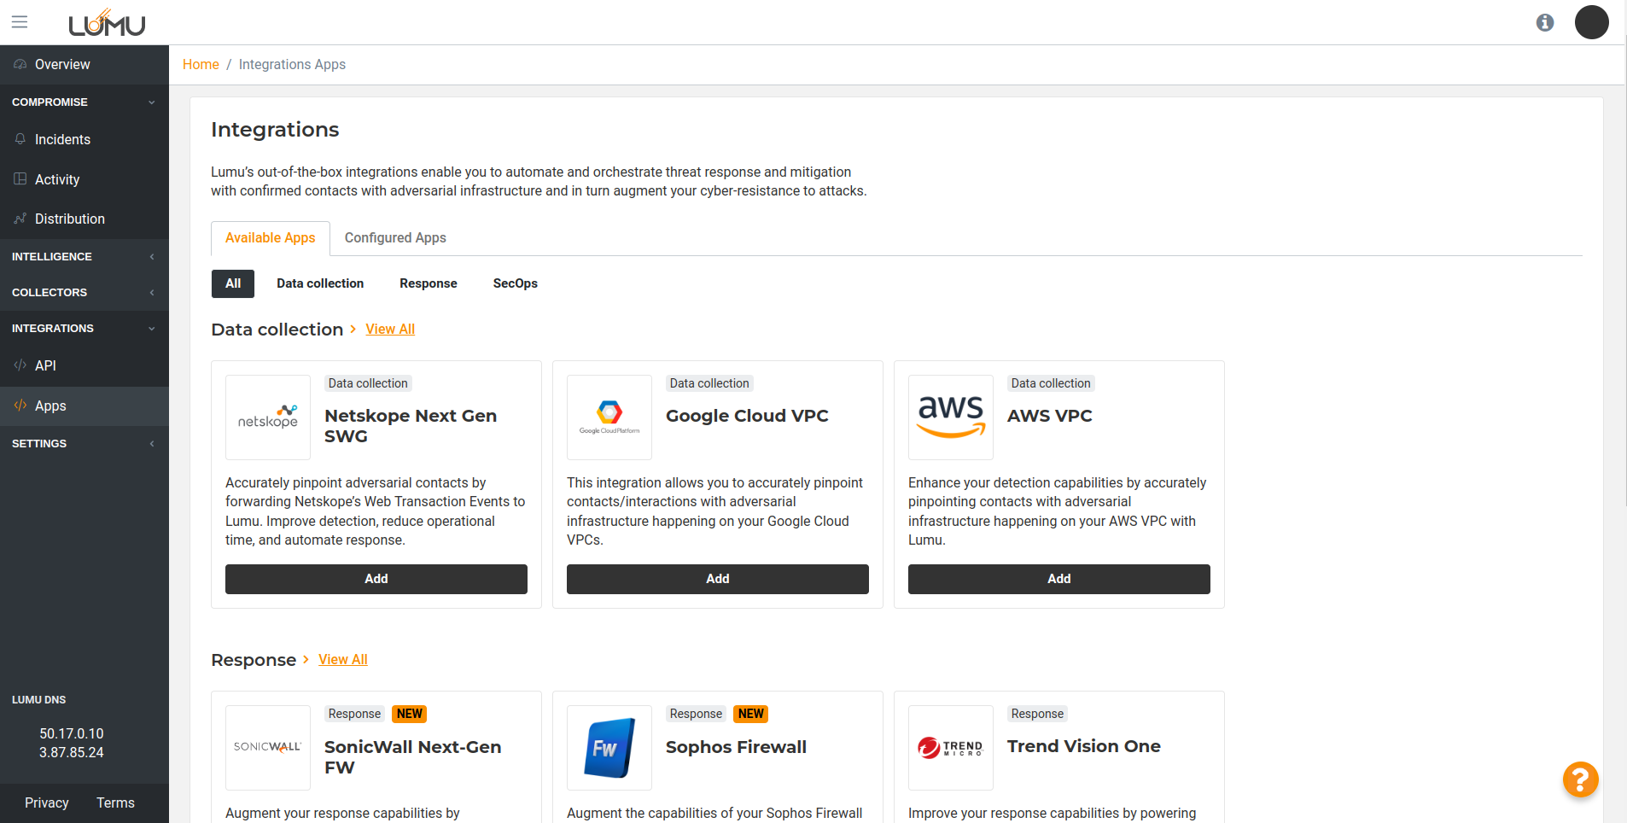The height and width of the screenshot is (823, 1627).
Task: Click the Netskope logo thumbnail
Action: click(x=268, y=417)
